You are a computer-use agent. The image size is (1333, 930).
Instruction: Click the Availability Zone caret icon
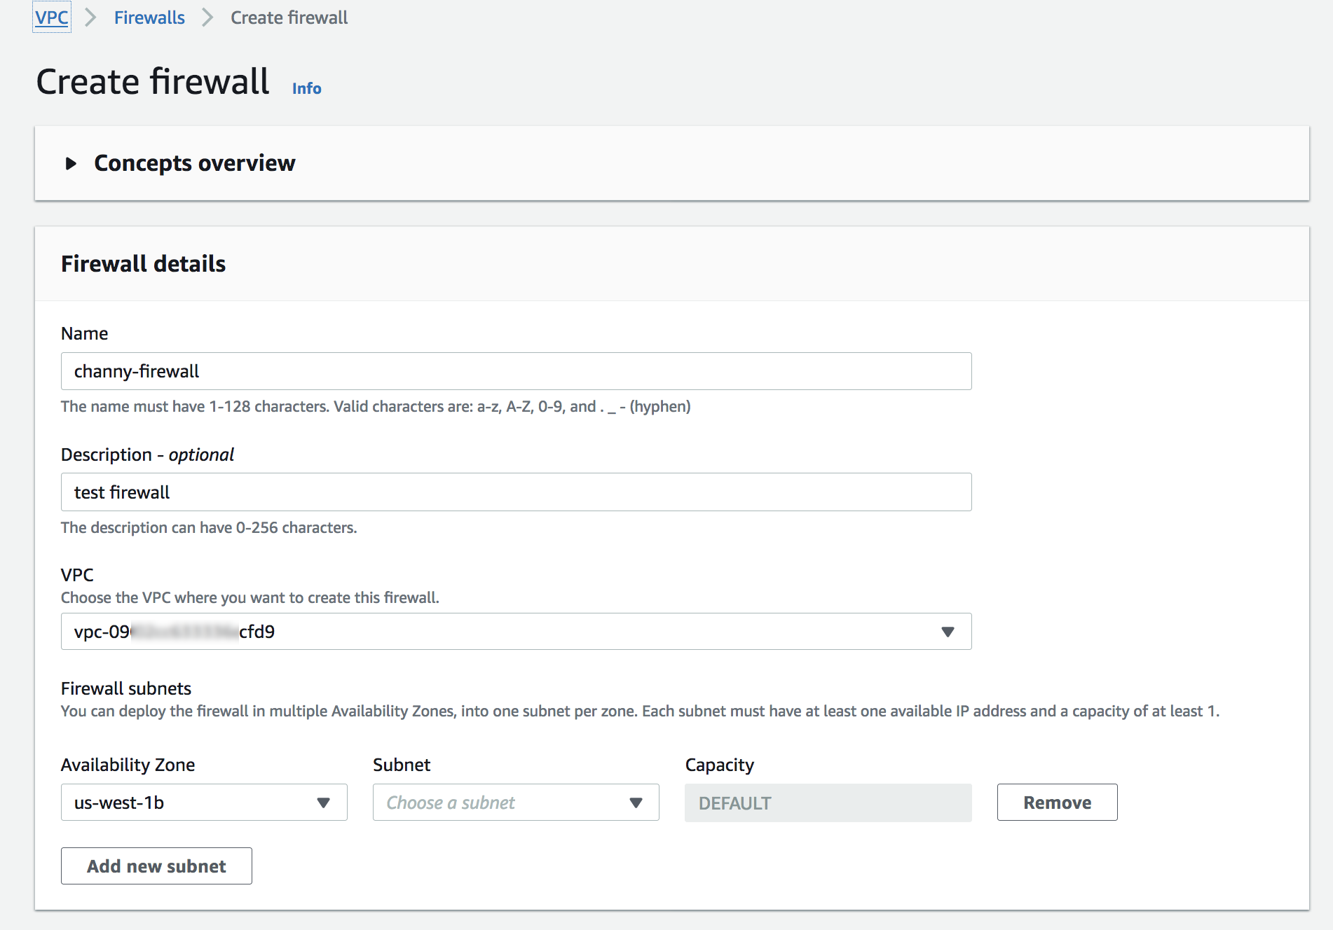(323, 803)
